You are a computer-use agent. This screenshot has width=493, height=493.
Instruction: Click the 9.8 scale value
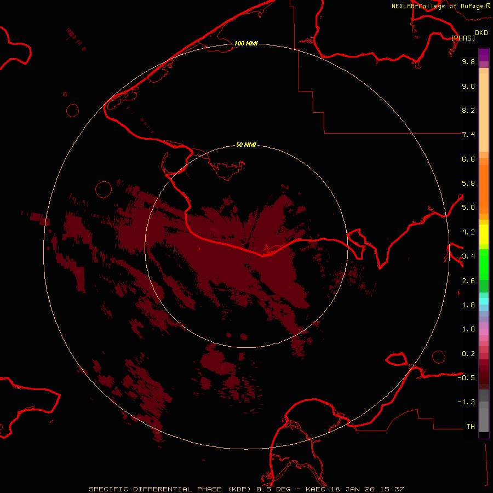pos(468,61)
